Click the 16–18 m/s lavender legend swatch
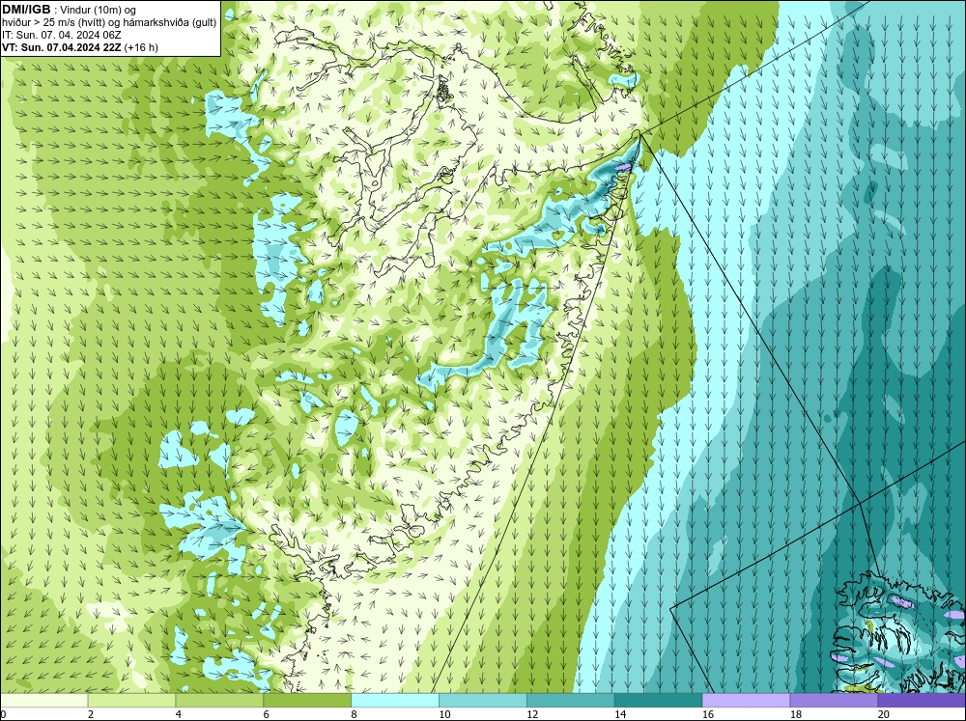Image resolution: width=966 pixels, height=721 pixels. pyautogui.click(x=746, y=701)
